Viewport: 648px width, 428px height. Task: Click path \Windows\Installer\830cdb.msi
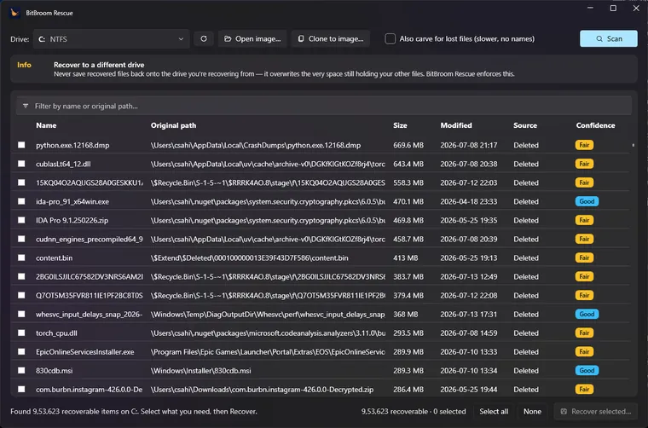pos(201,371)
